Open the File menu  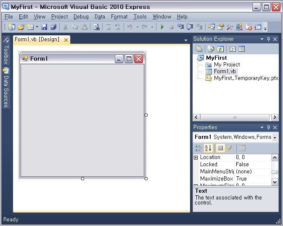(x=9, y=16)
